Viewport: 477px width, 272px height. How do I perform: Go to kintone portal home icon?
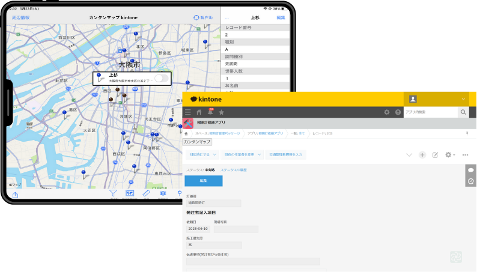(x=199, y=112)
